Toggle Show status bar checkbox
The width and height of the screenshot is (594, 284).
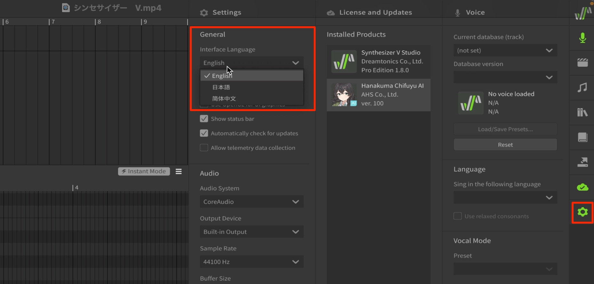pyautogui.click(x=204, y=119)
